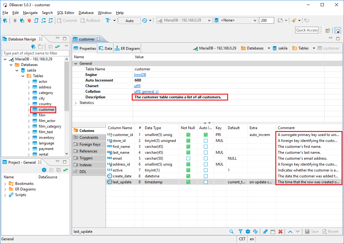
Task: Switch to the ER Diagram tab
Action: tap(127, 49)
